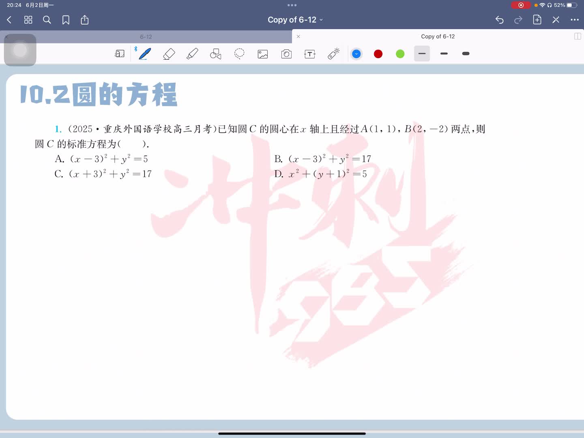Switch to the 6-12 tab
This screenshot has height=438, width=584.
click(x=146, y=37)
